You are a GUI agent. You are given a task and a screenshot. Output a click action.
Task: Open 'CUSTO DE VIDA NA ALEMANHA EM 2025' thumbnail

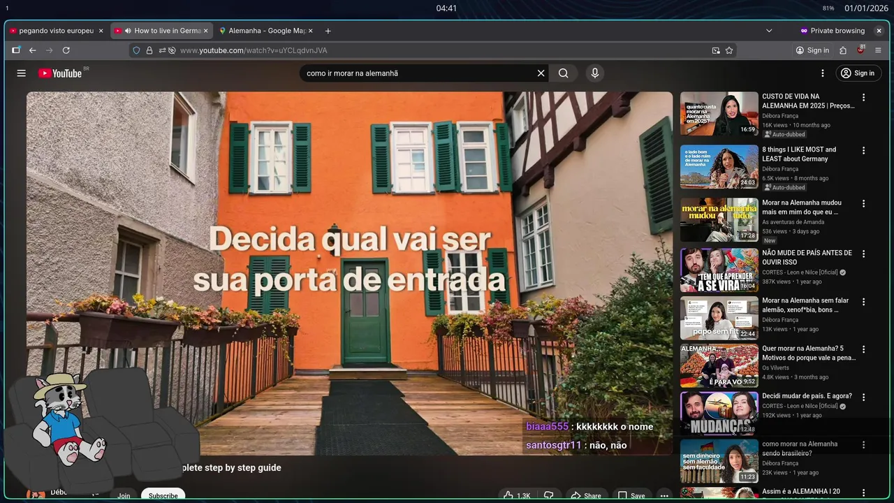[x=719, y=114]
